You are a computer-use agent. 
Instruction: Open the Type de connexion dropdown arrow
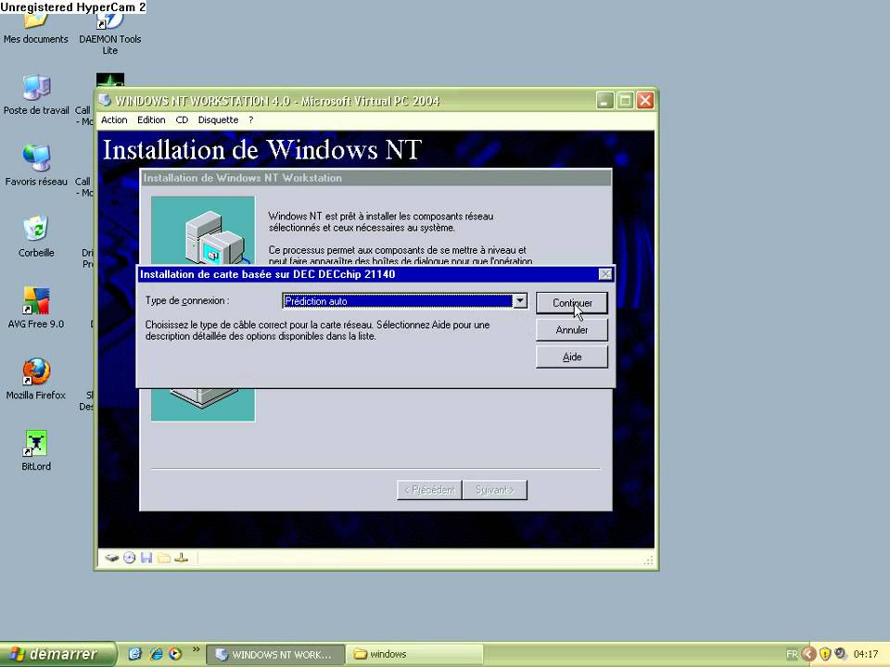coord(520,301)
